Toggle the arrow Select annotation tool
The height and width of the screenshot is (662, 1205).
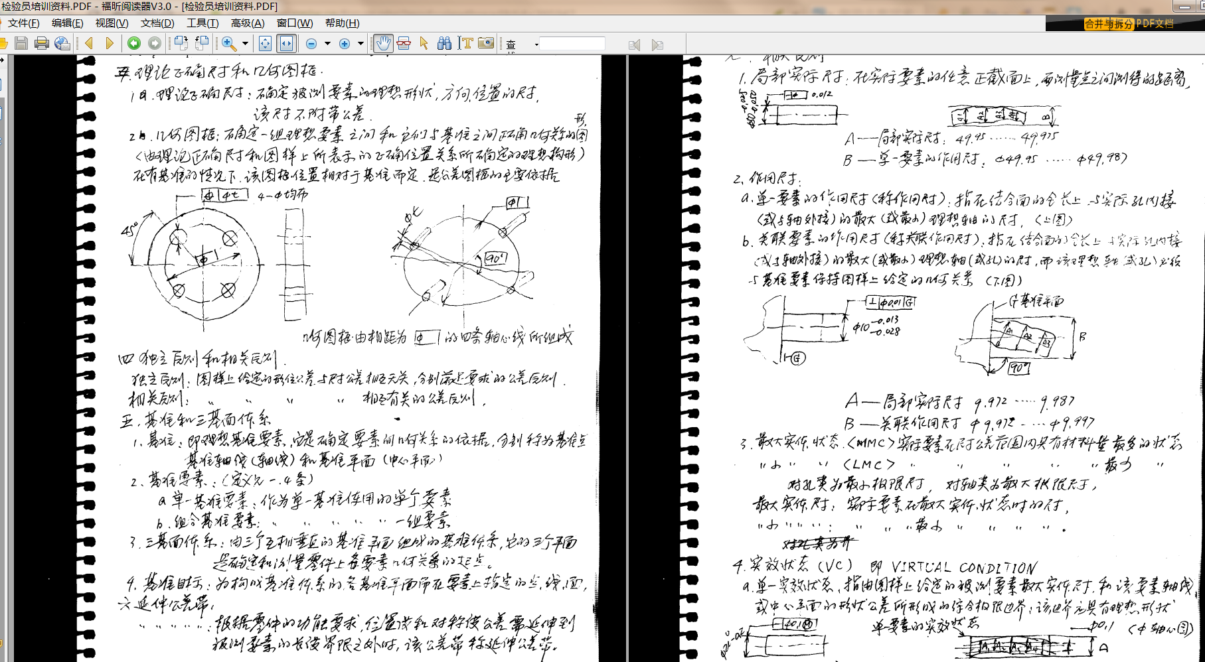click(424, 44)
